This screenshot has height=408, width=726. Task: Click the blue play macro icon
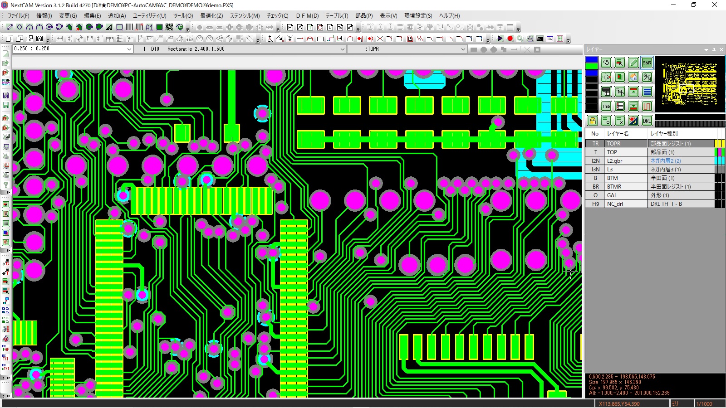pos(500,39)
